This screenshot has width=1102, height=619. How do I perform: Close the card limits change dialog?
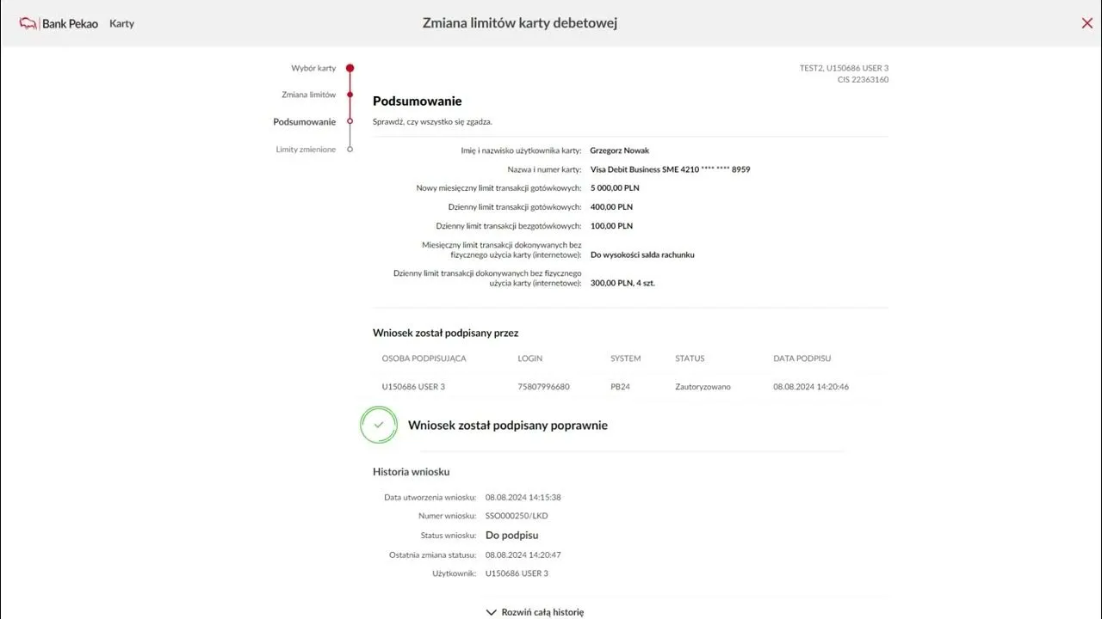click(1087, 23)
